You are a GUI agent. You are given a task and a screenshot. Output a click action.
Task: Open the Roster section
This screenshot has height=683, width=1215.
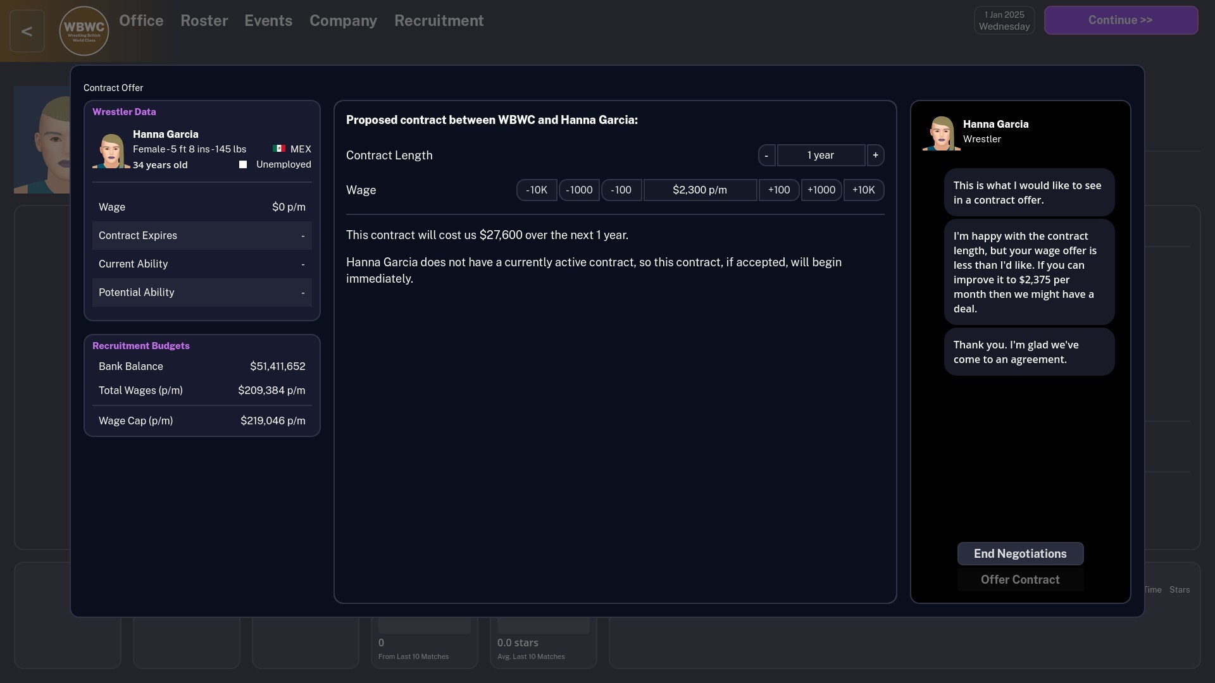(x=204, y=20)
